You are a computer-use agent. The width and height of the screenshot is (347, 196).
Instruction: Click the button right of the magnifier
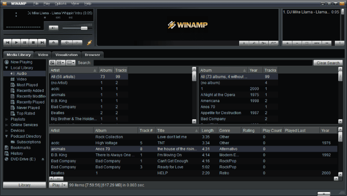point(264,43)
